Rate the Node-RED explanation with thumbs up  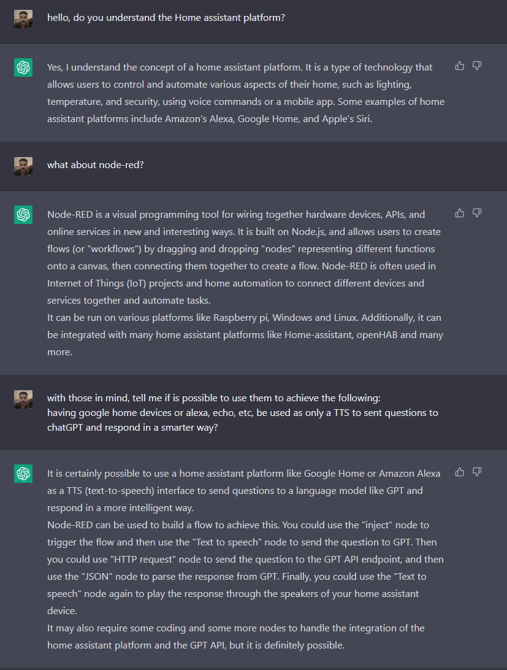point(459,213)
